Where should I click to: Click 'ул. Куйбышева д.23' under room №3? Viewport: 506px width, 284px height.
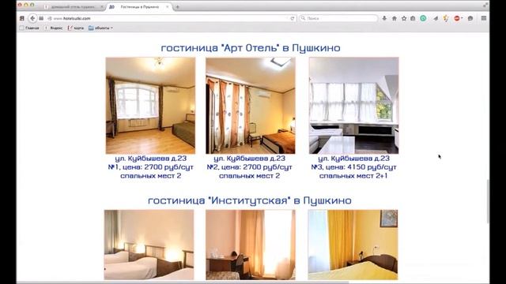click(353, 159)
